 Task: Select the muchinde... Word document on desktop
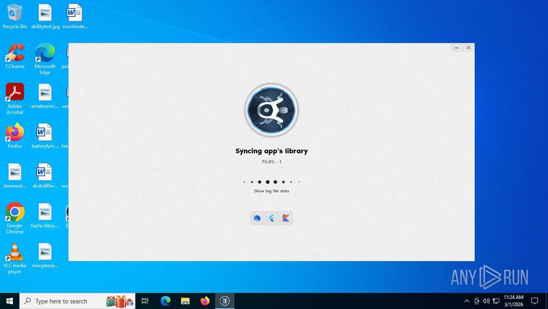[75, 16]
